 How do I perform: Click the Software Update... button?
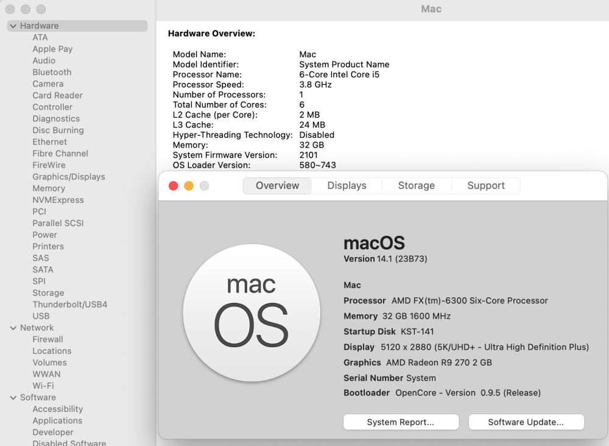coord(526,422)
